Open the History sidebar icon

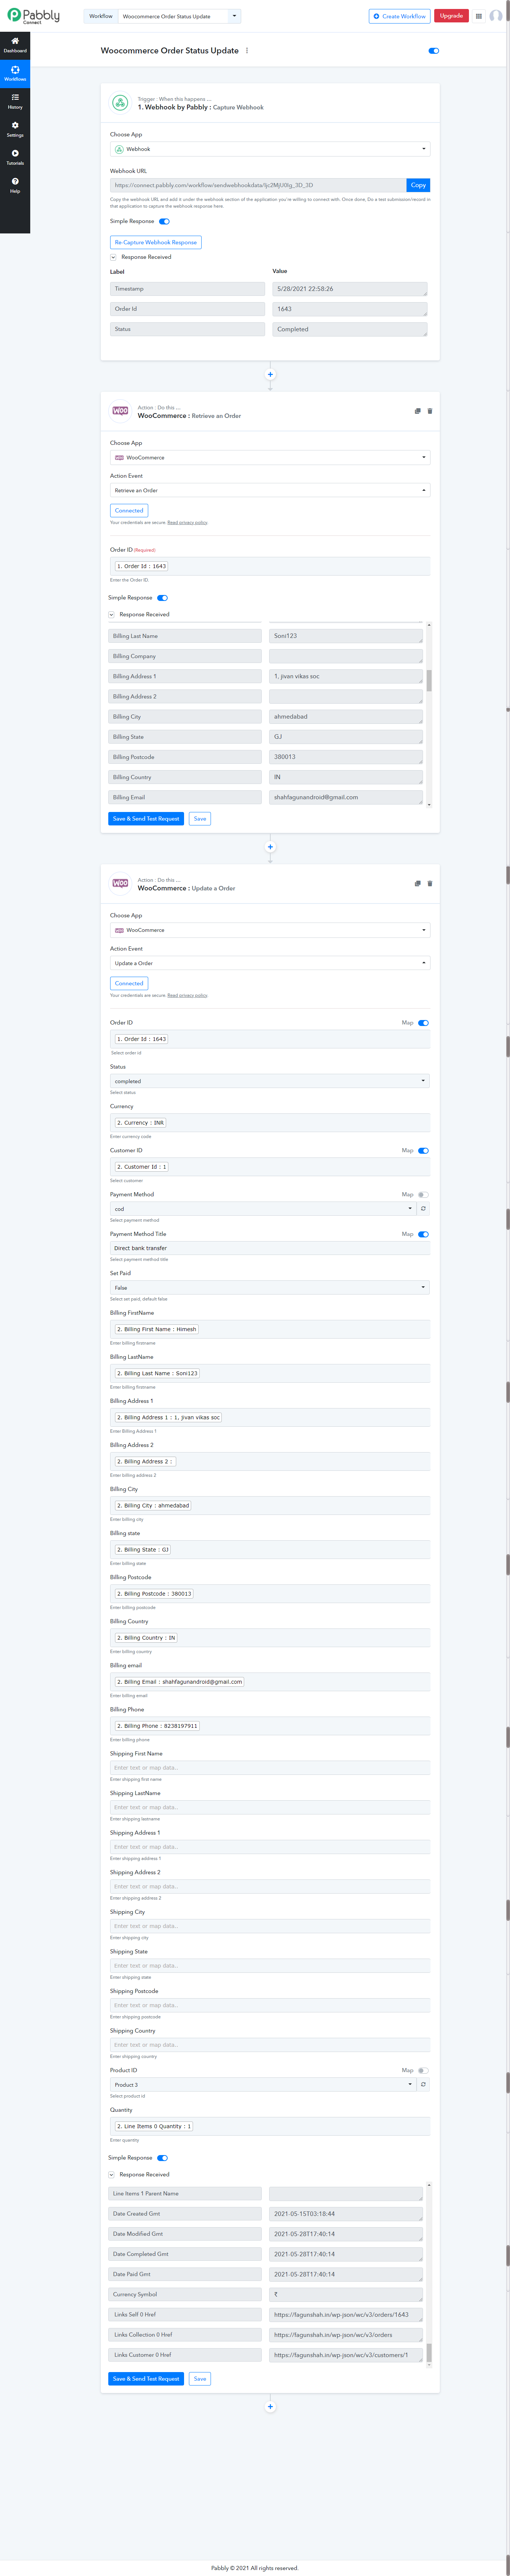coord(15,101)
